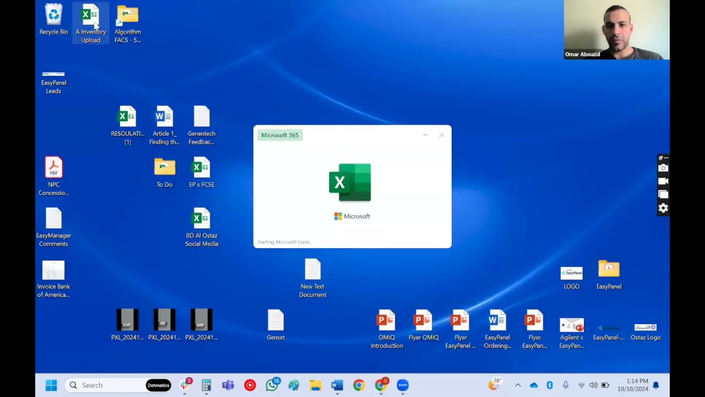This screenshot has height=397, width=705.
Task: Open the Flyer OMIQ presentation
Action: (424, 325)
